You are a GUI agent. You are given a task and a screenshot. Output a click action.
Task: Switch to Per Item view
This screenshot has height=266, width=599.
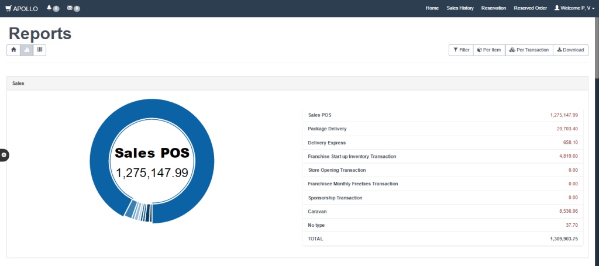489,50
